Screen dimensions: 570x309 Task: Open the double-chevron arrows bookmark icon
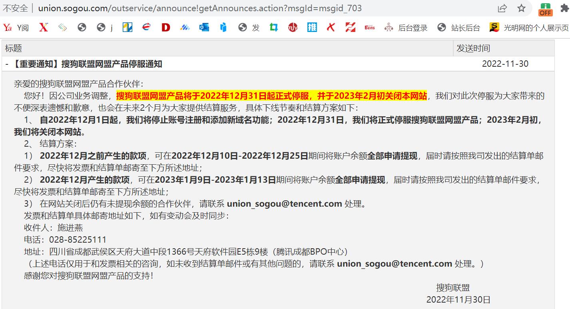[63, 28]
